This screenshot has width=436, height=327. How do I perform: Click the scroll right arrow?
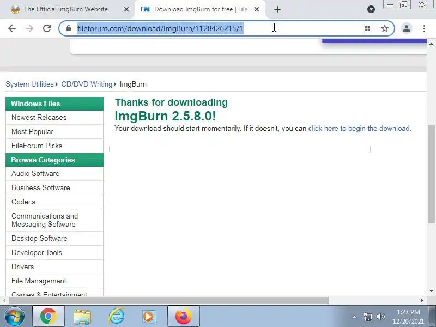coord(422,301)
